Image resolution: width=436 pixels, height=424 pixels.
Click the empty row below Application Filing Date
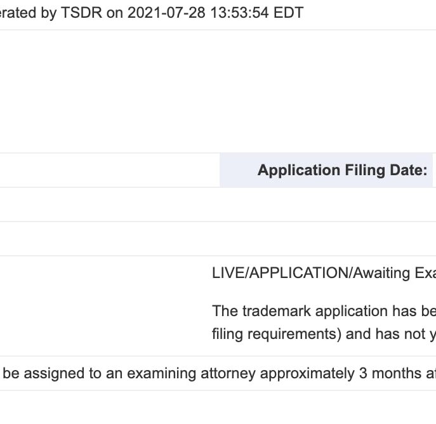218,204
